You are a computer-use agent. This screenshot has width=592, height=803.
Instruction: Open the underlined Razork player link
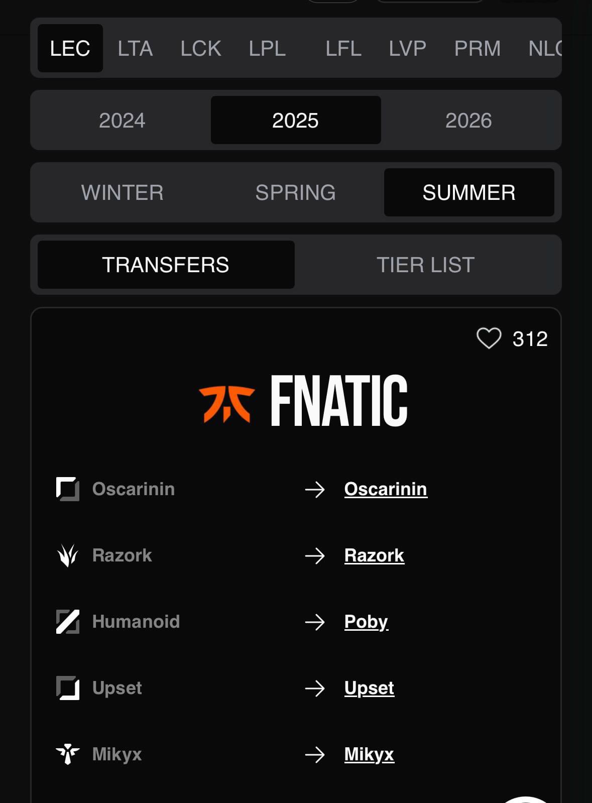(374, 555)
